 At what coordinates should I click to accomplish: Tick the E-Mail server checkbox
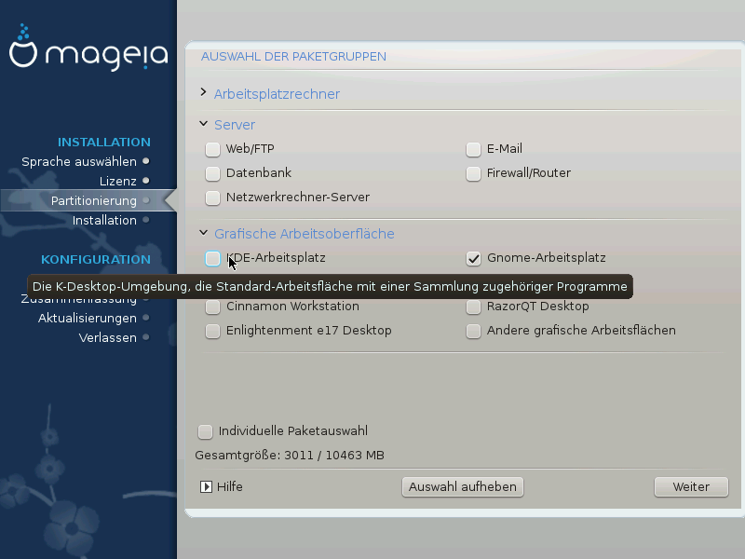[x=473, y=149]
